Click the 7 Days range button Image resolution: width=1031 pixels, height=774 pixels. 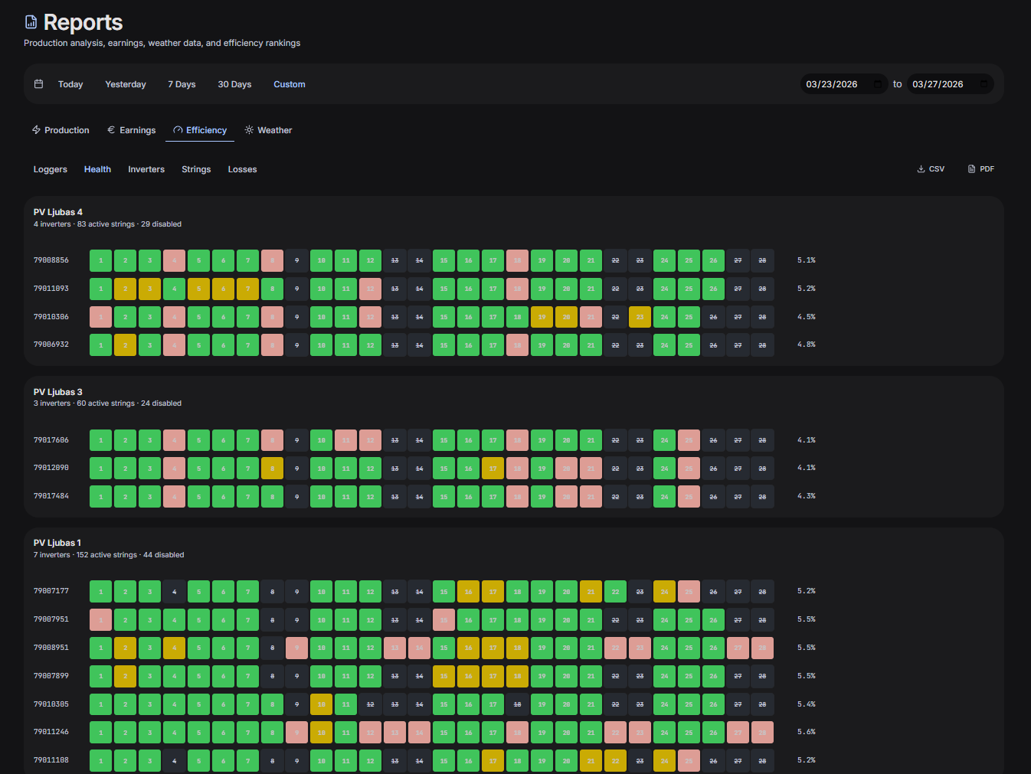[182, 84]
